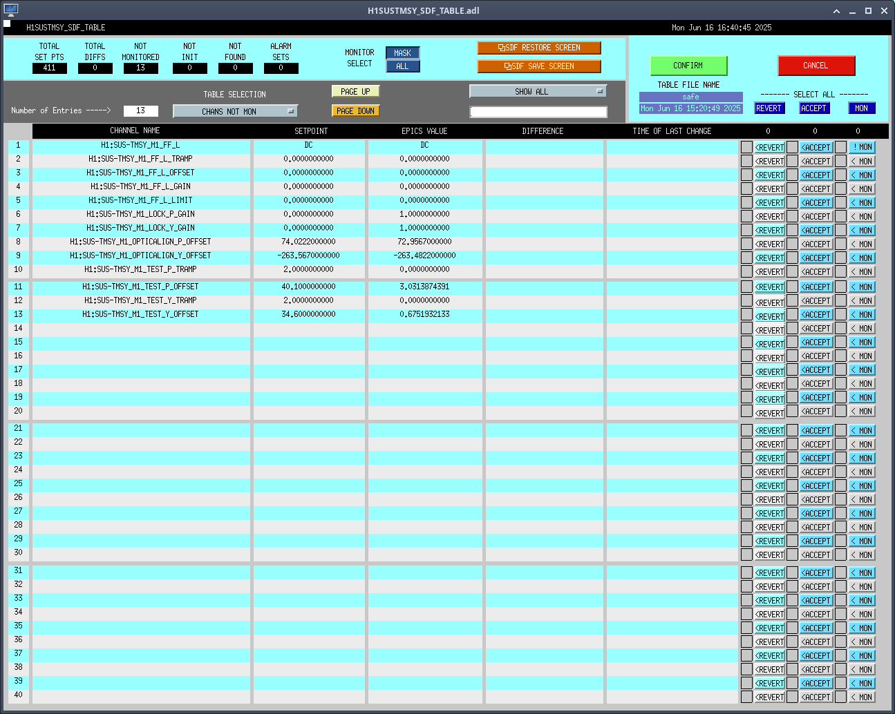Select channel H1:SUS-TMSY_M1_TEST_Y_OFFSET
Viewport: 895px width, 714px height.
(x=140, y=314)
